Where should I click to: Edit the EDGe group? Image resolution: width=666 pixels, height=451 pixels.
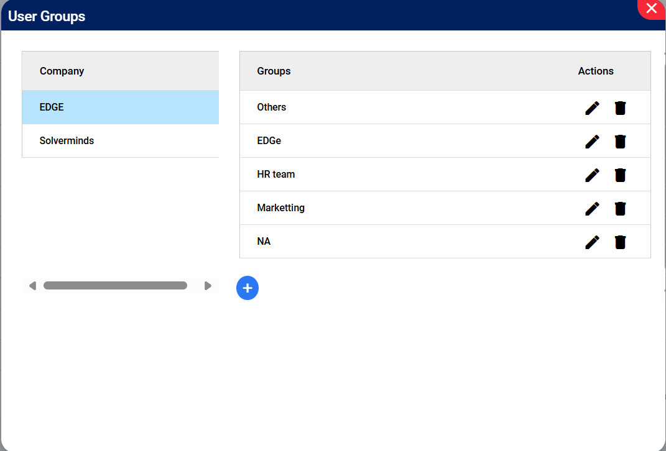592,142
